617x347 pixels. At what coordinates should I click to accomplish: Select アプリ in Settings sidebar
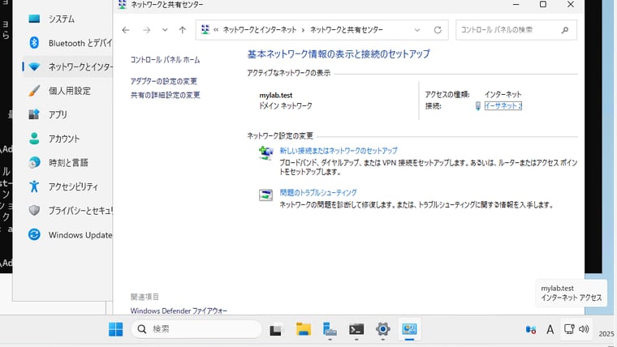tap(67, 115)
